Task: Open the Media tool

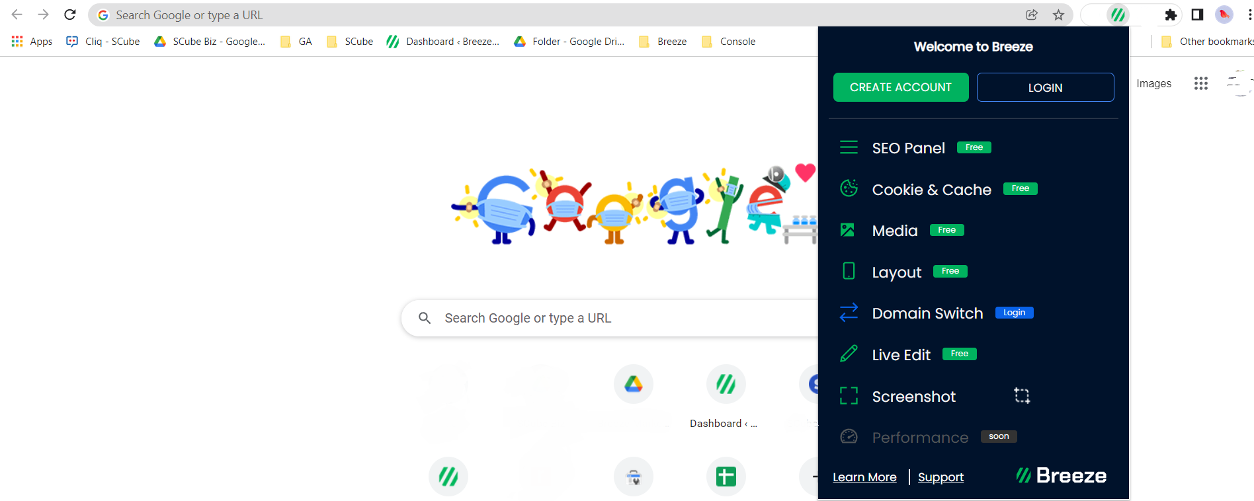Action: tap(895, 231)
